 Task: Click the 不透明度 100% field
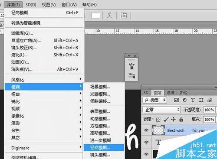pyautogui.click(x=209, y=110)
